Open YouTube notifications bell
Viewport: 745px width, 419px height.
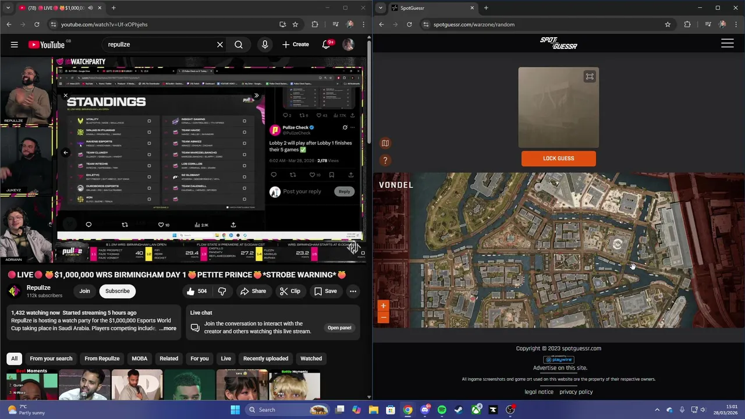coord(327,44)
